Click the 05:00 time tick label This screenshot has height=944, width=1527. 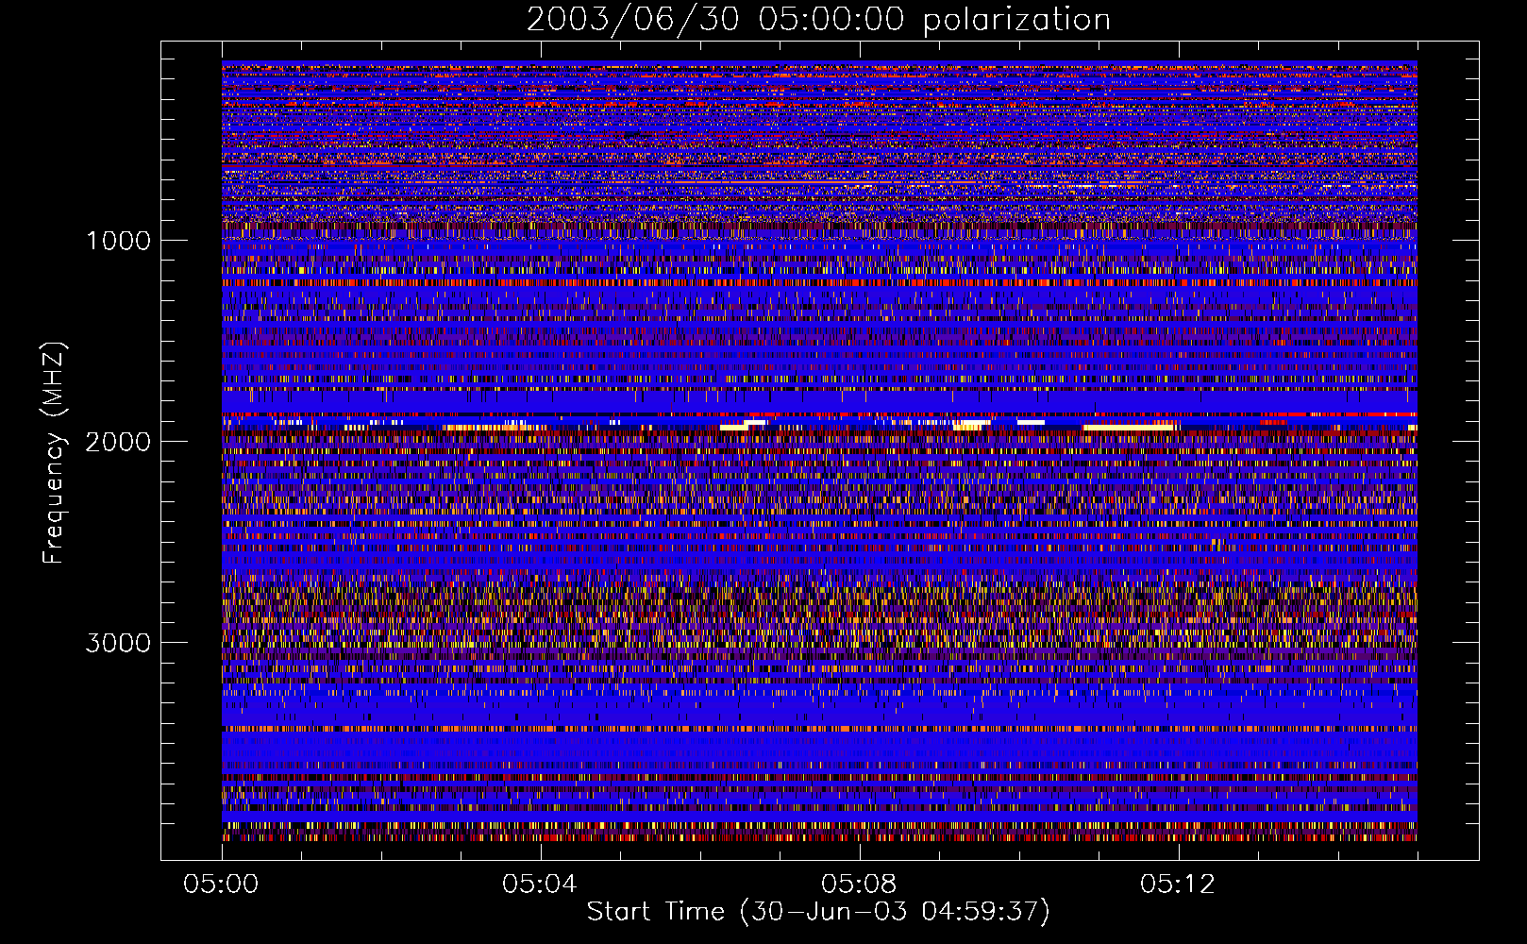coord(221,885)
